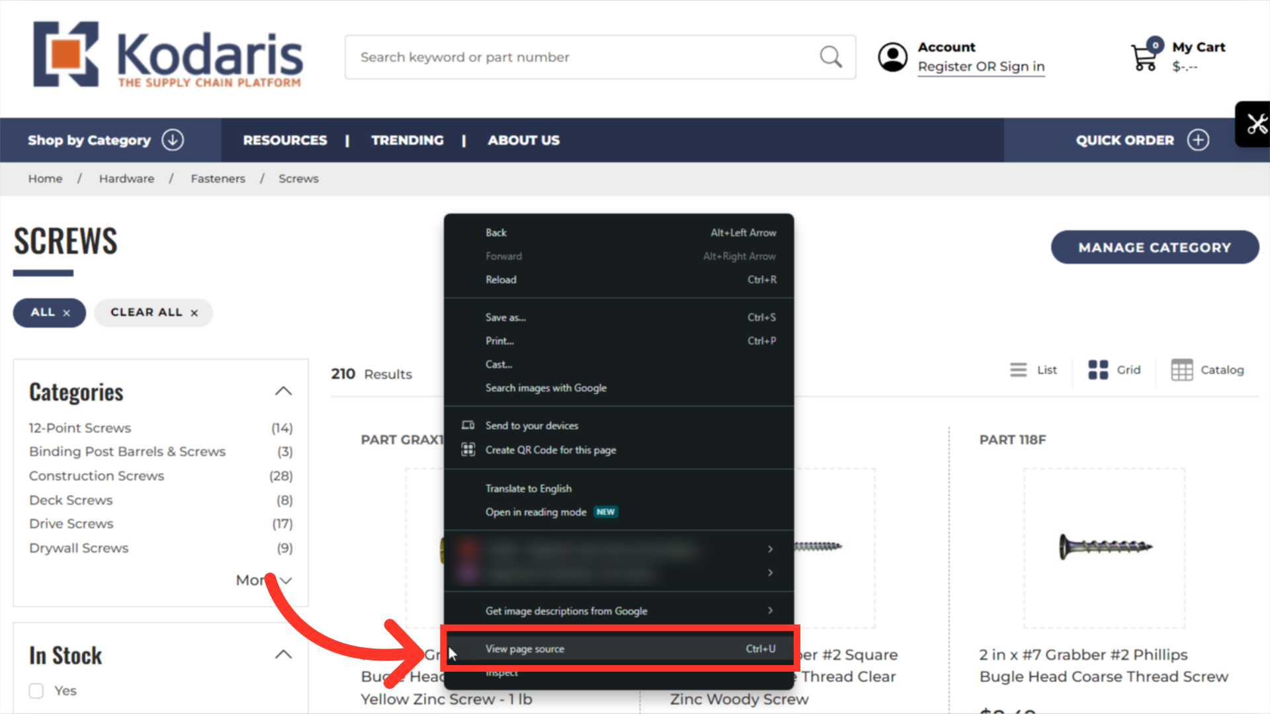Collapse the Categories panel chevron
This screenshot has width=1270, height=714.
[x=283, y=391]
